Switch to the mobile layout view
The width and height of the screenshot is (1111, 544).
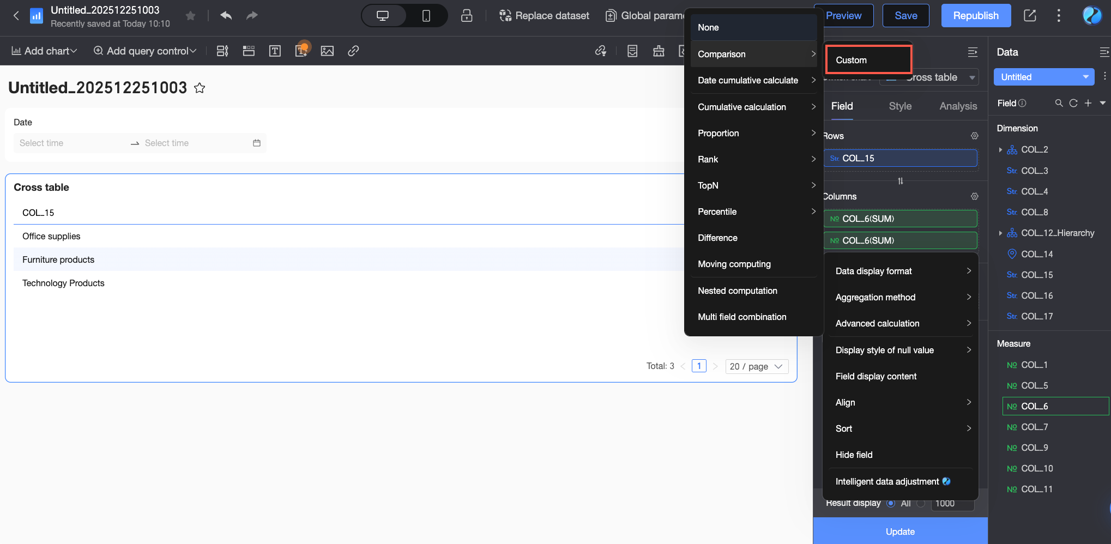point(426,16)
